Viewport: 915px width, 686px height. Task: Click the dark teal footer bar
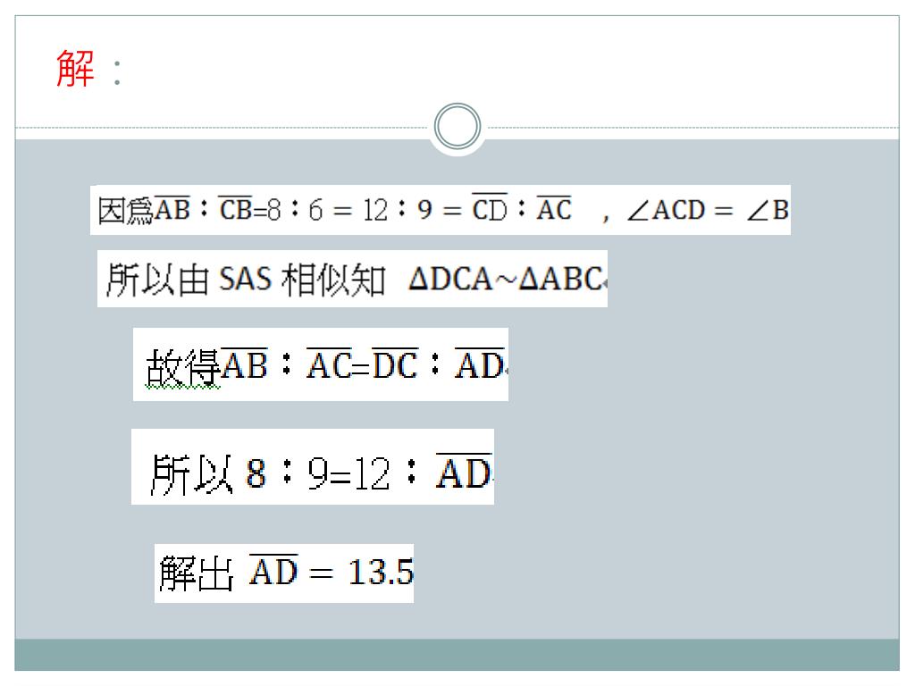click(457, 655)
